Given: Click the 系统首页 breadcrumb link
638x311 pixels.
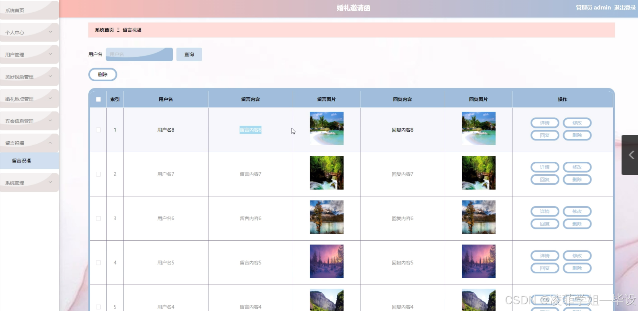Looking at the screenshot, I should coord(104,30).
